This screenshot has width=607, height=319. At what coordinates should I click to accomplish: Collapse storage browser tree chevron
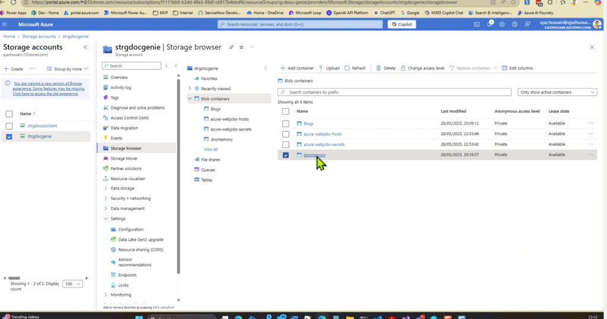tap(266, 68)
